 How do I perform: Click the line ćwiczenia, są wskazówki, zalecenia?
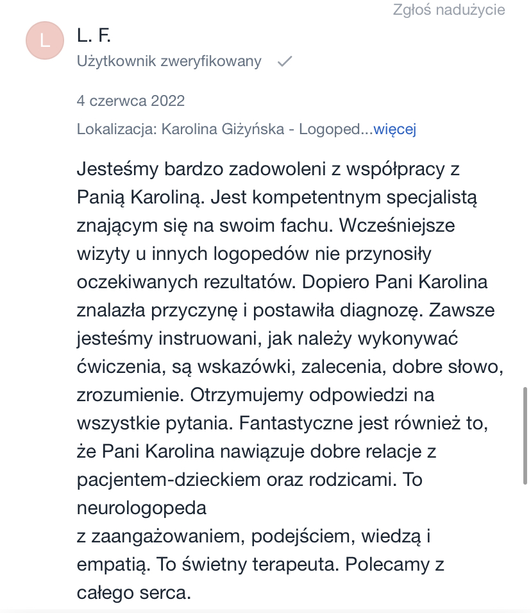tap(290, 367)
